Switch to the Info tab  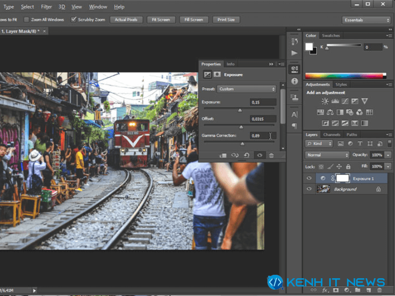(231, 64)
